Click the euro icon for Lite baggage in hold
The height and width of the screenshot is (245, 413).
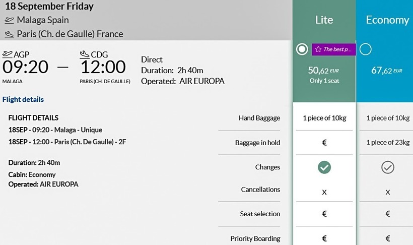pos(324,143)
